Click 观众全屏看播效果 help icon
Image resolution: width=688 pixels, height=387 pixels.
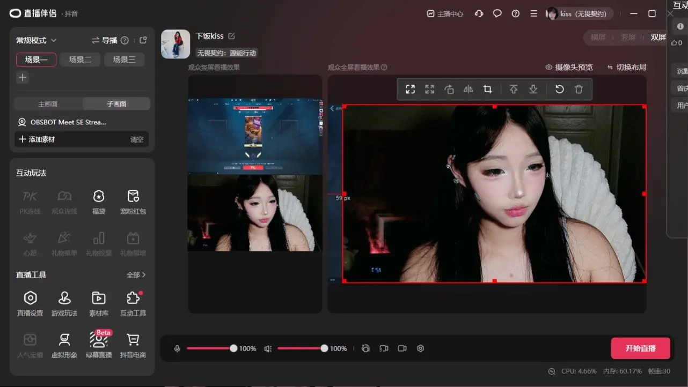coord(384,67)
